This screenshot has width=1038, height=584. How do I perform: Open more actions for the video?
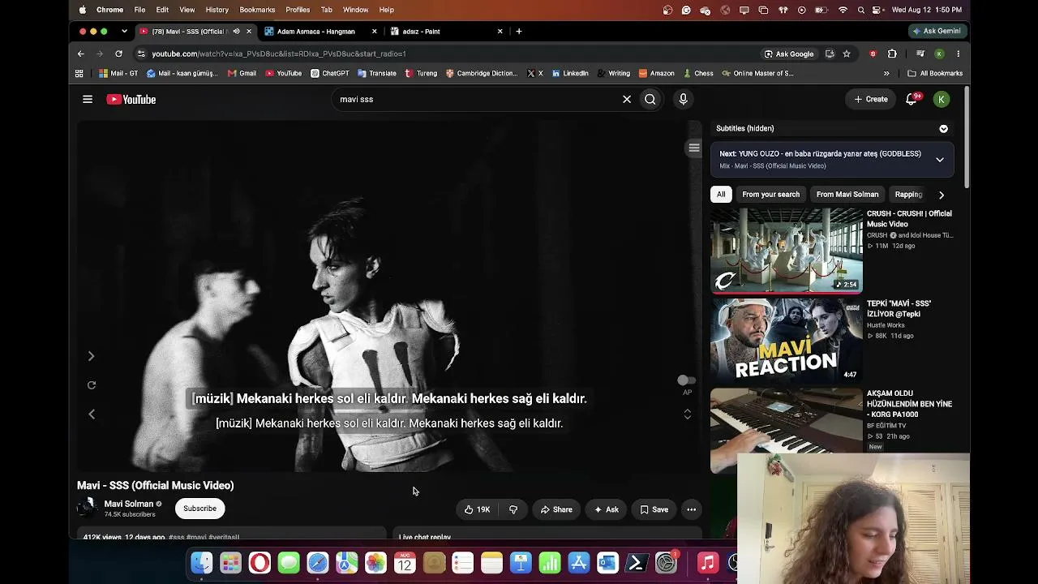pos(691,509)
